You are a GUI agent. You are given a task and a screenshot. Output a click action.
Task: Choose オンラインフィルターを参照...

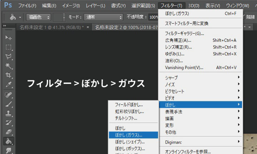[x=201, y=151]
